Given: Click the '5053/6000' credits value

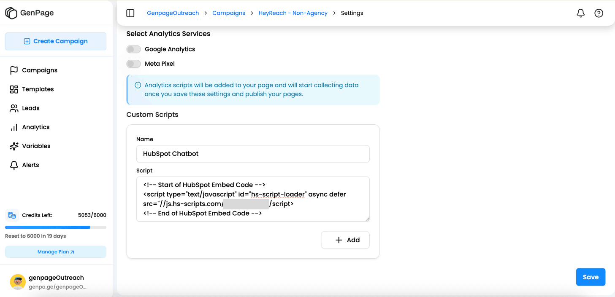Looking at the screenshot, I should (92, 215).
